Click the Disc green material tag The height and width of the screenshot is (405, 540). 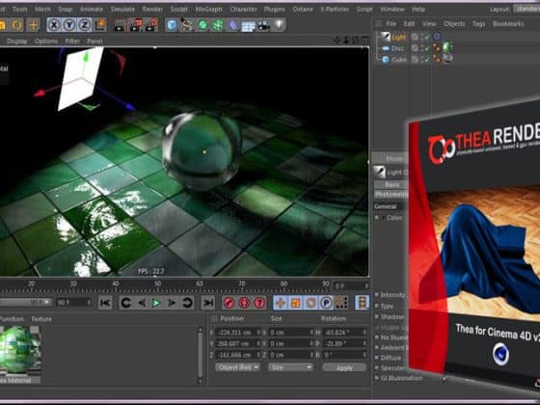(447, 47)
